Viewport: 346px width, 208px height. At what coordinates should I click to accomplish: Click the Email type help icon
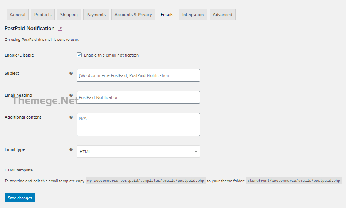71,149
